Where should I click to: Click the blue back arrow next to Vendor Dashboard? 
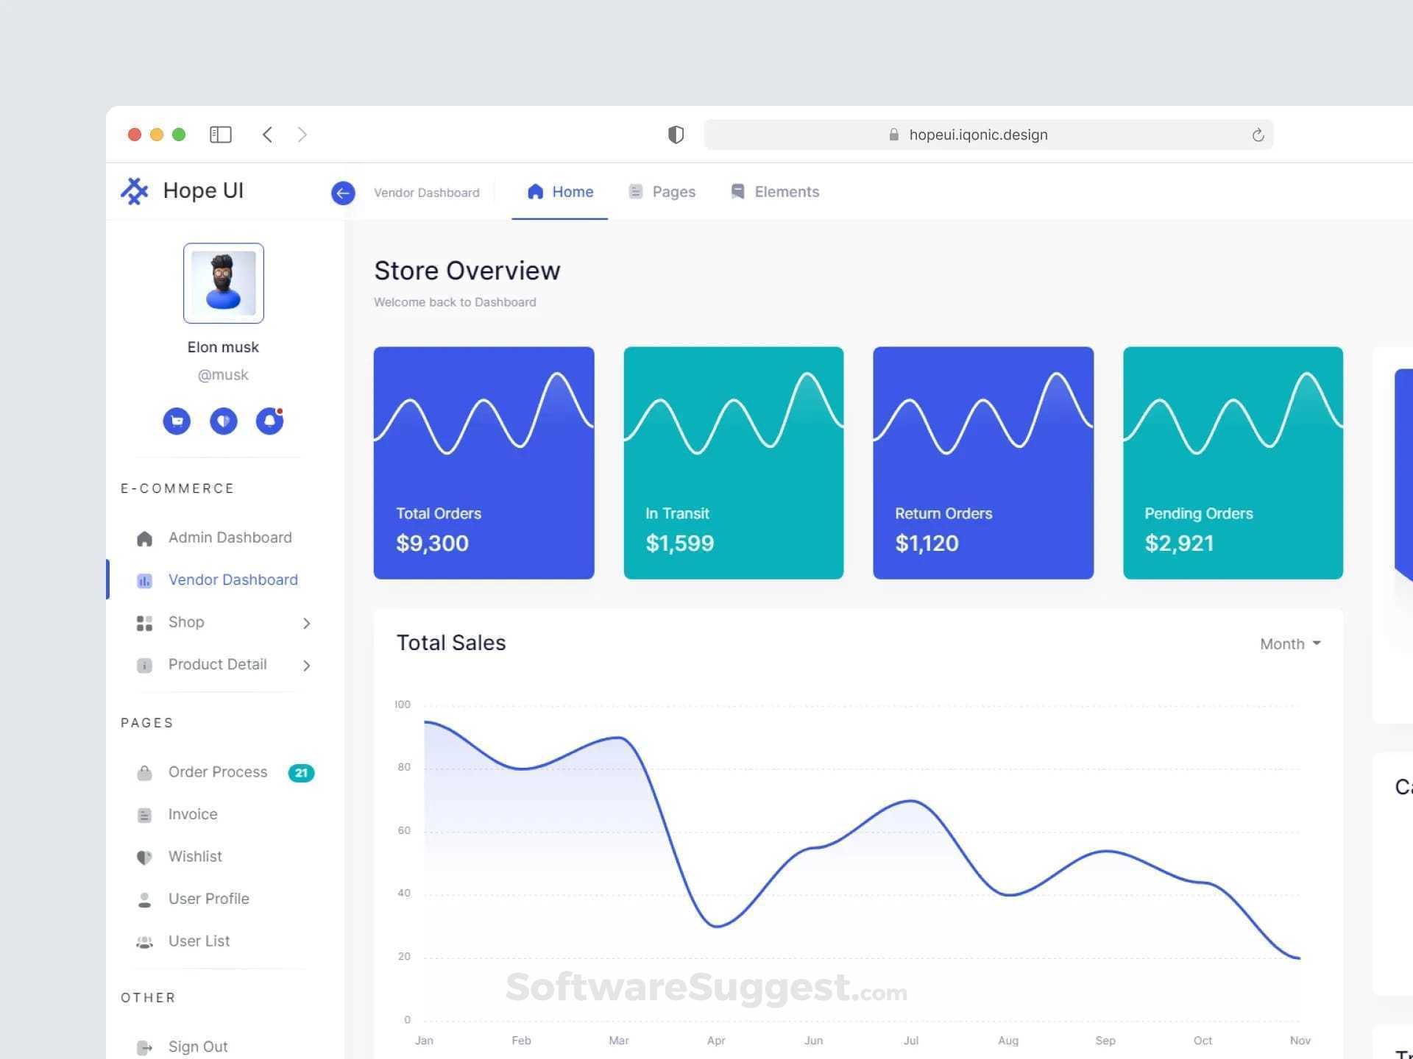coord(343,193)
